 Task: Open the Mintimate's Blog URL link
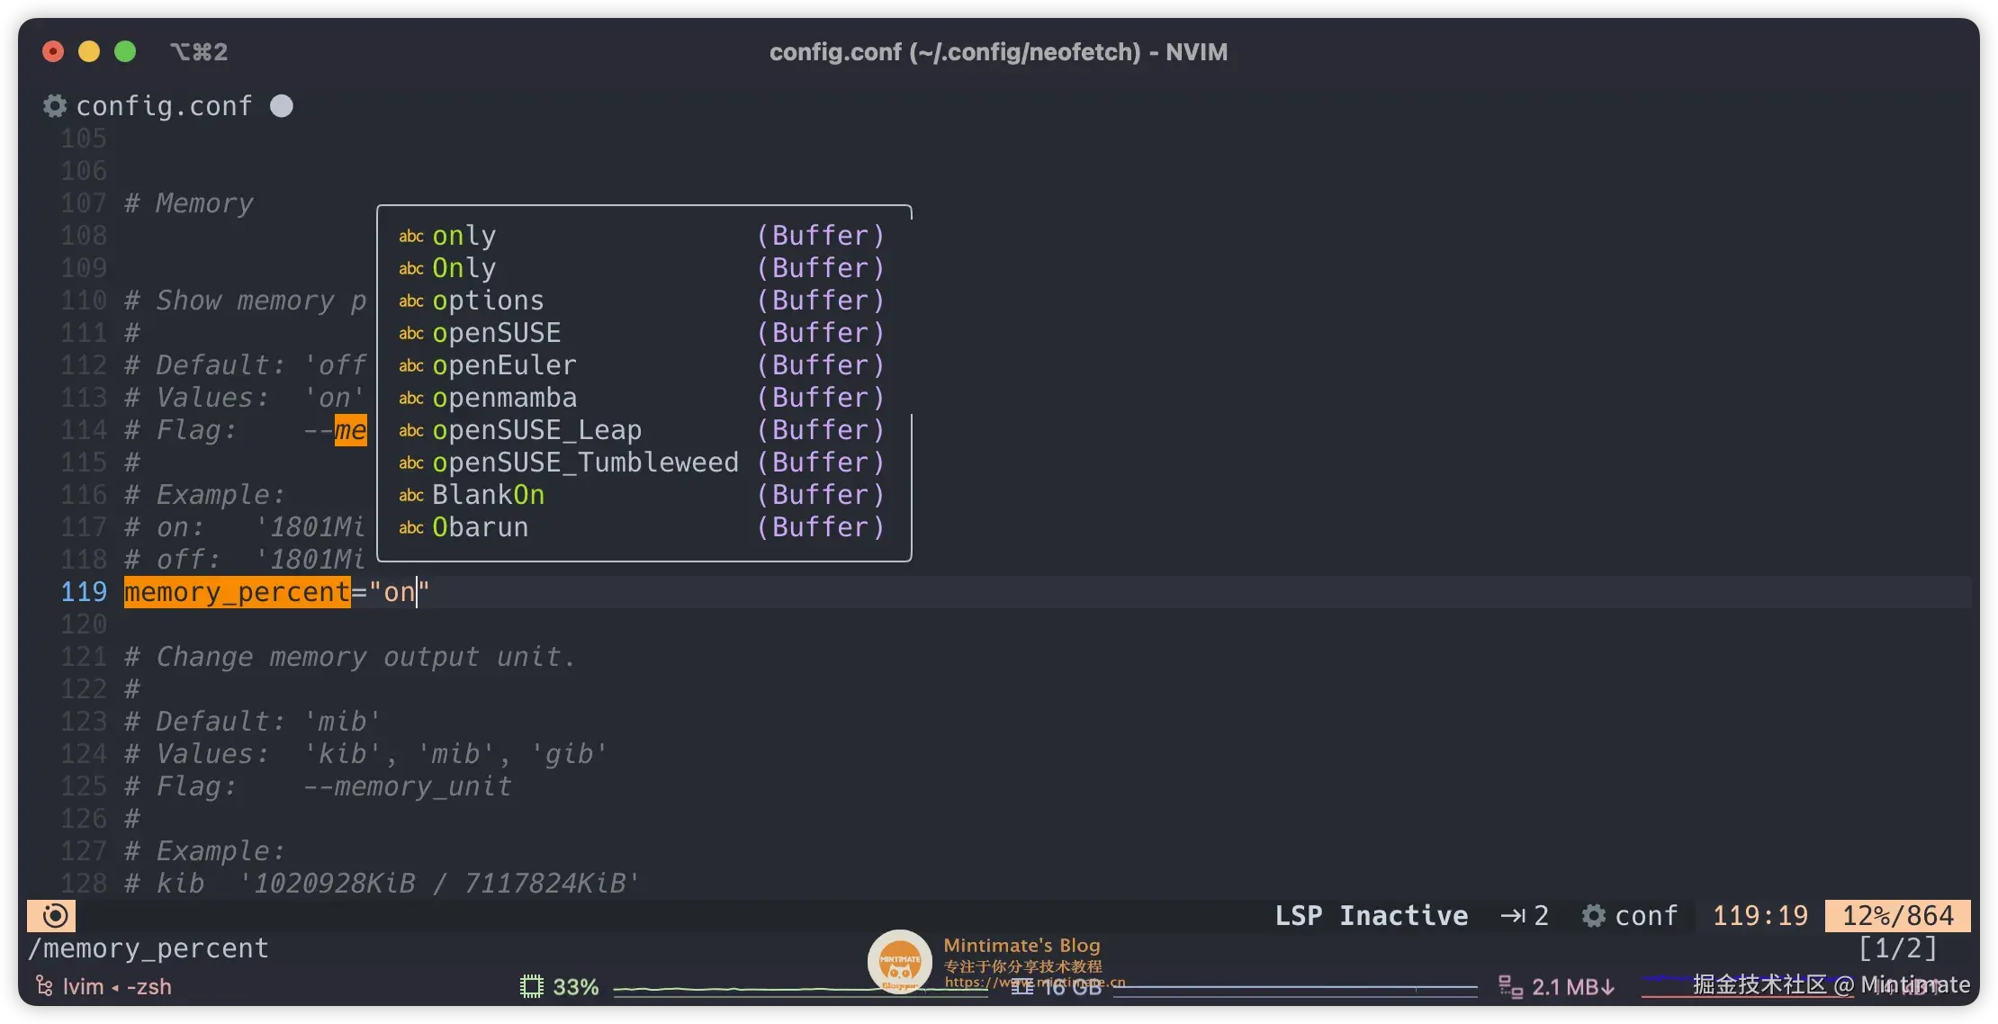[x=1035, y=983]
